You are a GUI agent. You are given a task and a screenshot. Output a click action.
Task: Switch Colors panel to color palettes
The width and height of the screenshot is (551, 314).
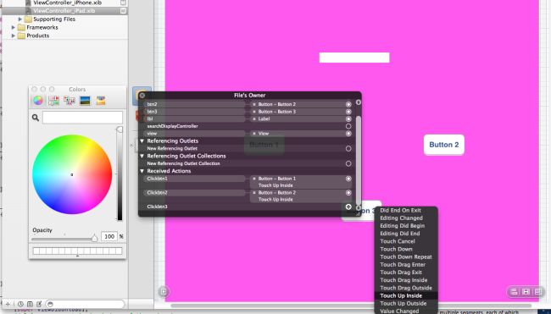pos(70,101)
